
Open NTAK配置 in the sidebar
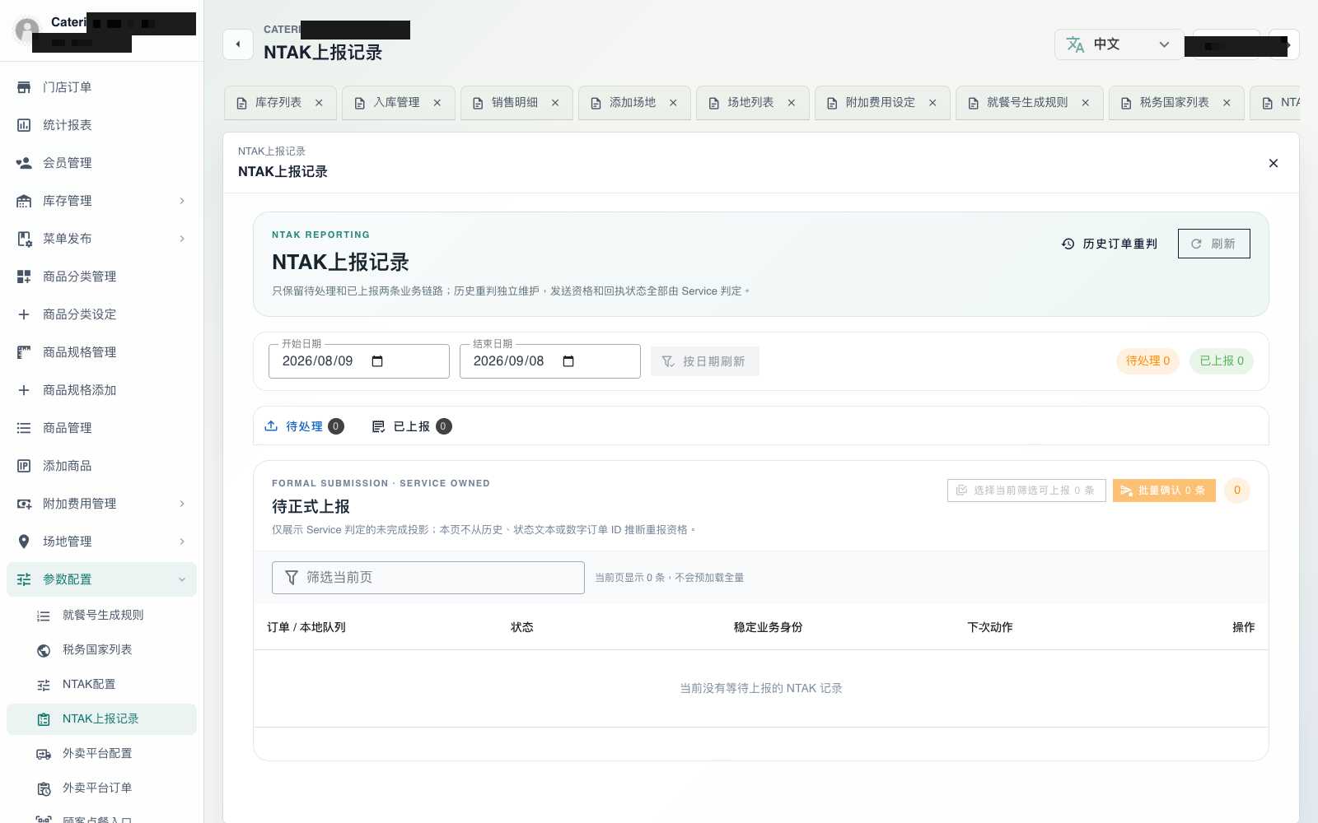pyautogui.click(x=101, y=685)
